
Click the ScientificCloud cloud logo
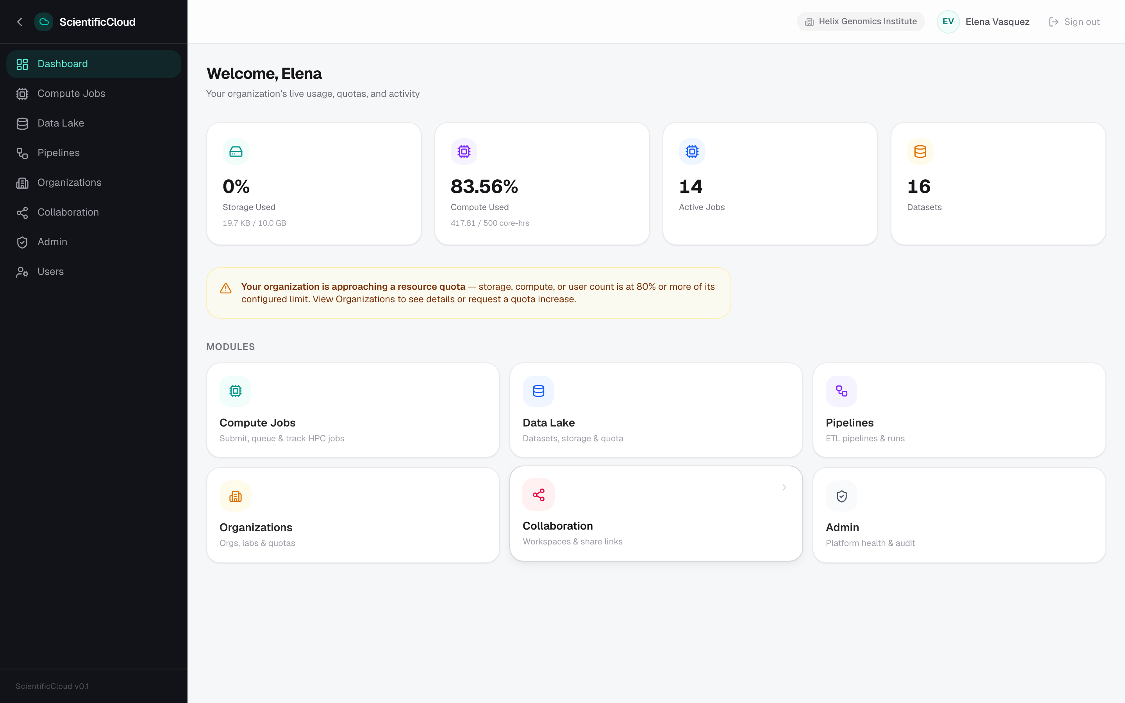click(x=44, y=22)
